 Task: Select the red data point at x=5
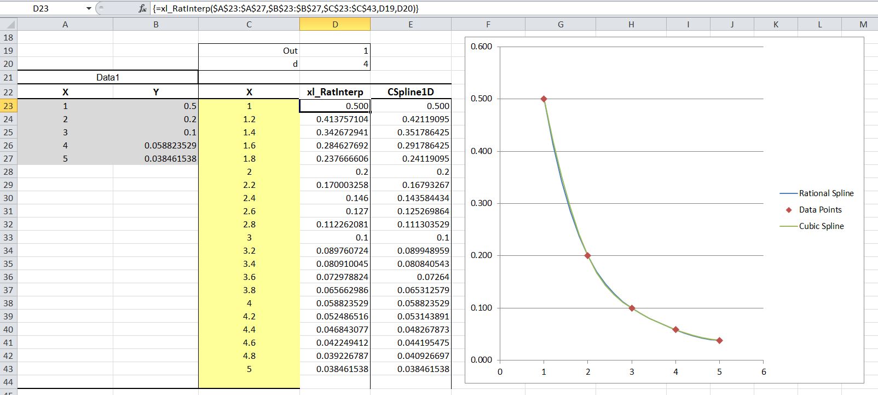(x=719, y=340)
